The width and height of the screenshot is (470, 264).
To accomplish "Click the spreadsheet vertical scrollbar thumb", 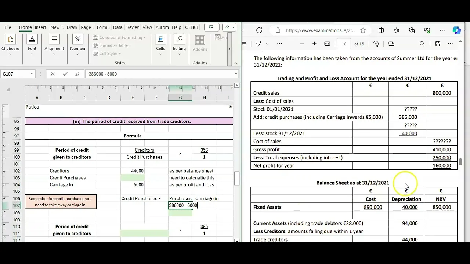I will click(x=237, y=179).
